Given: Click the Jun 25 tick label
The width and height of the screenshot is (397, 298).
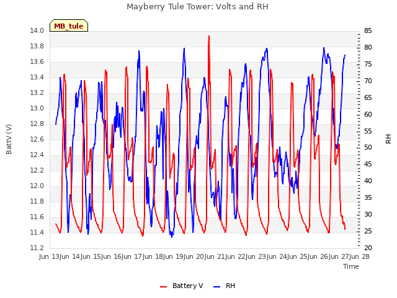Looking at the screenshot, I should (x=298, y=256).
